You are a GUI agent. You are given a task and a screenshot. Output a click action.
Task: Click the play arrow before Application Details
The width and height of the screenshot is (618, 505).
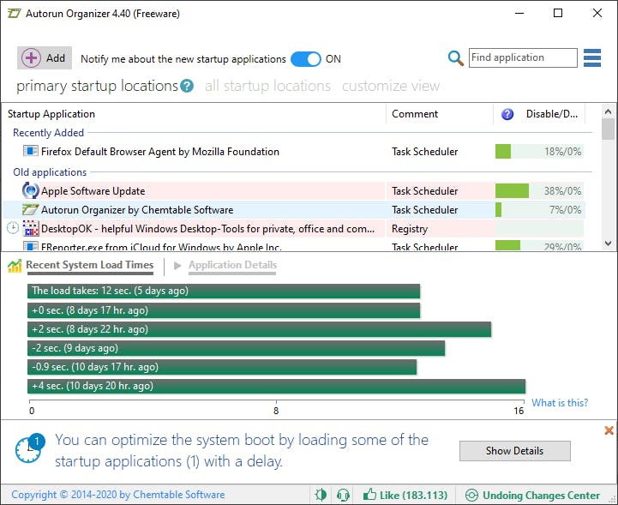(x=177, y=266)
